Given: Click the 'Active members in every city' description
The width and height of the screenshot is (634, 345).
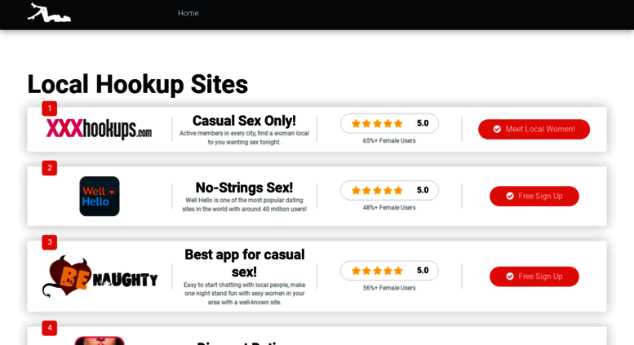Looking at the screenshot, I should coord(244,138).
